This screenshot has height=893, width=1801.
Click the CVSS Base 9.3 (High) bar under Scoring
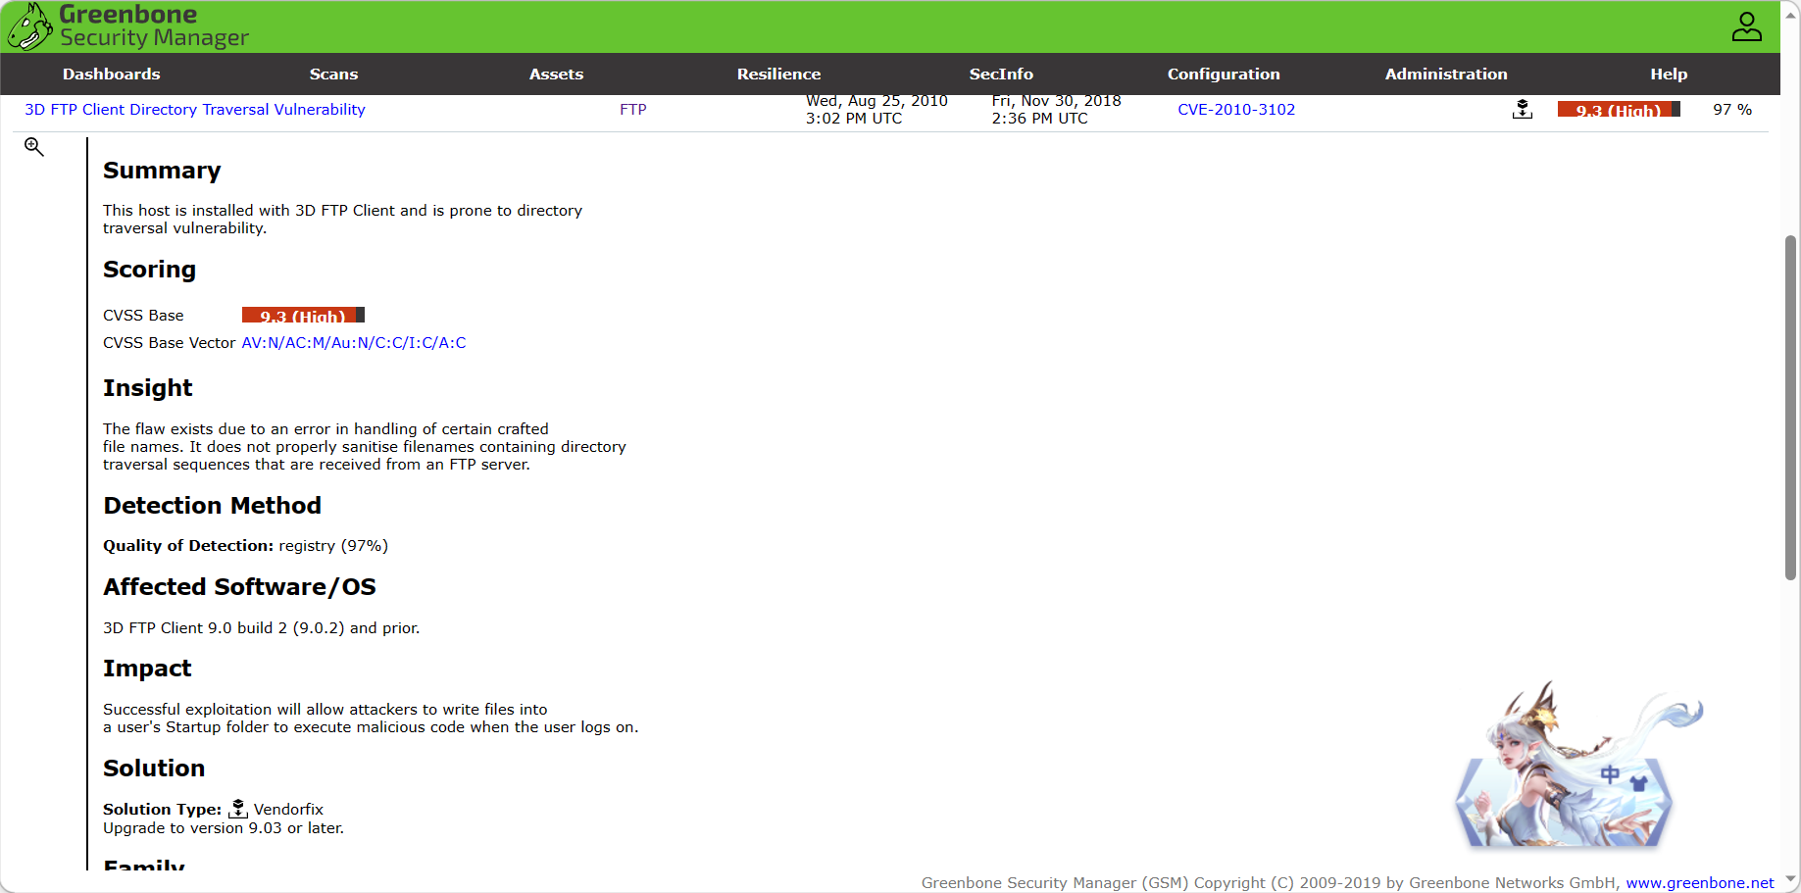303,316
